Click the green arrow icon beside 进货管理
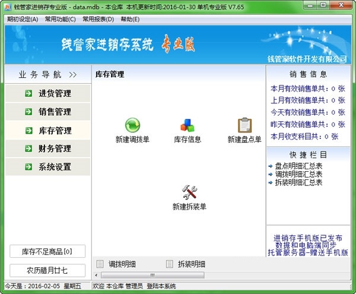Viewport: 356px width, 294px height. point(28,93)
